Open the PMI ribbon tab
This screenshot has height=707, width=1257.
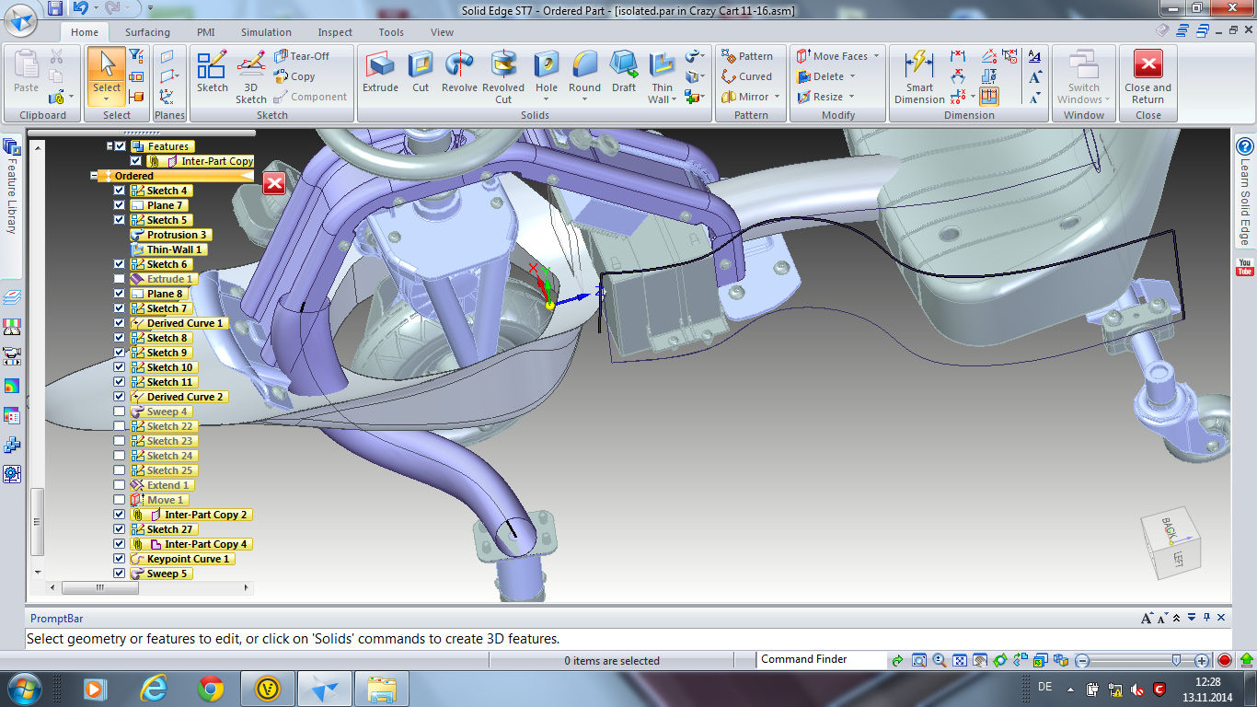(205, 32)
